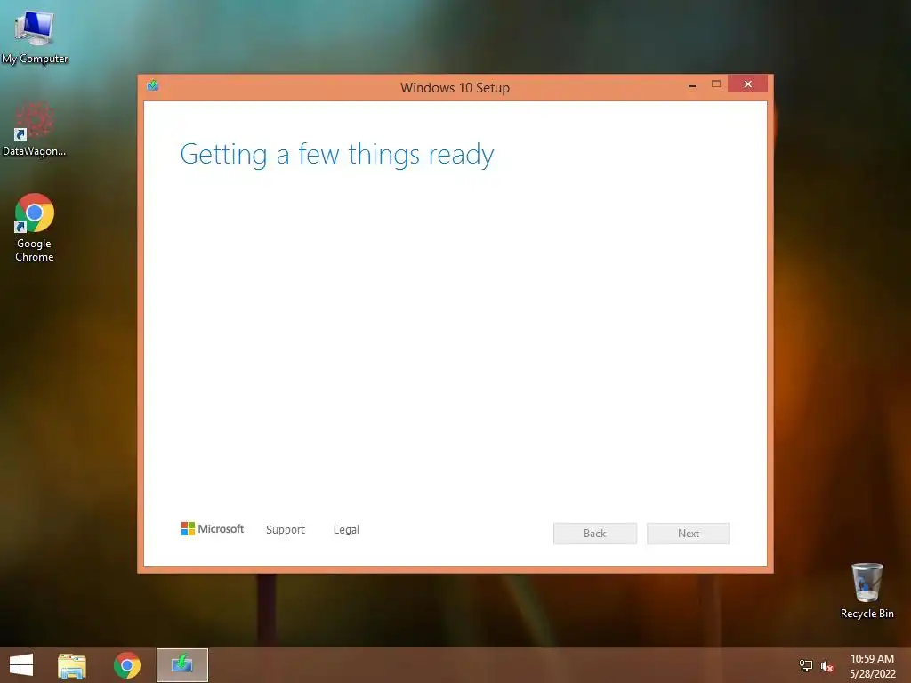Click the Windows Start button
Image resolution: width=911 pixels, height=683 pixels.
21,665
